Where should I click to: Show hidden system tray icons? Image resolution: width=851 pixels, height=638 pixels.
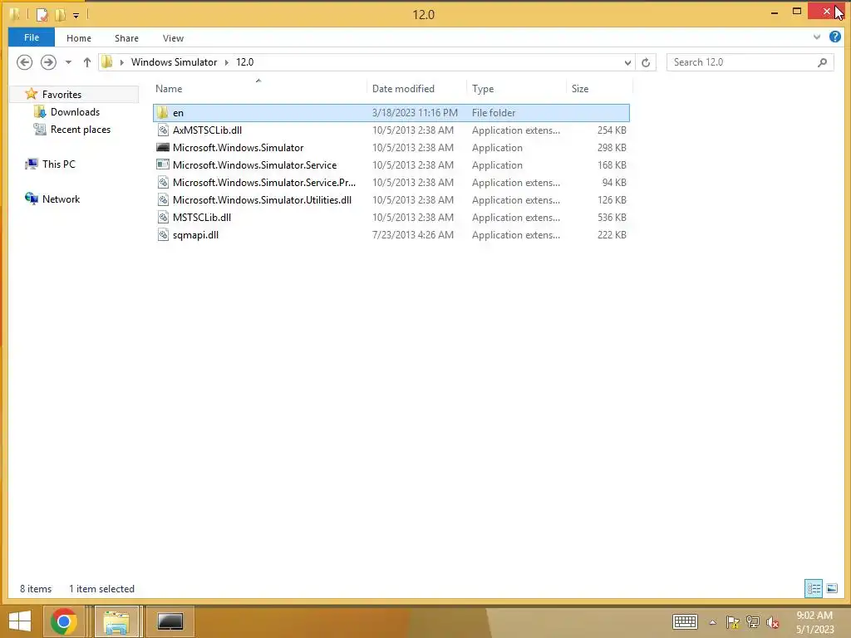[x=712, y=622]
